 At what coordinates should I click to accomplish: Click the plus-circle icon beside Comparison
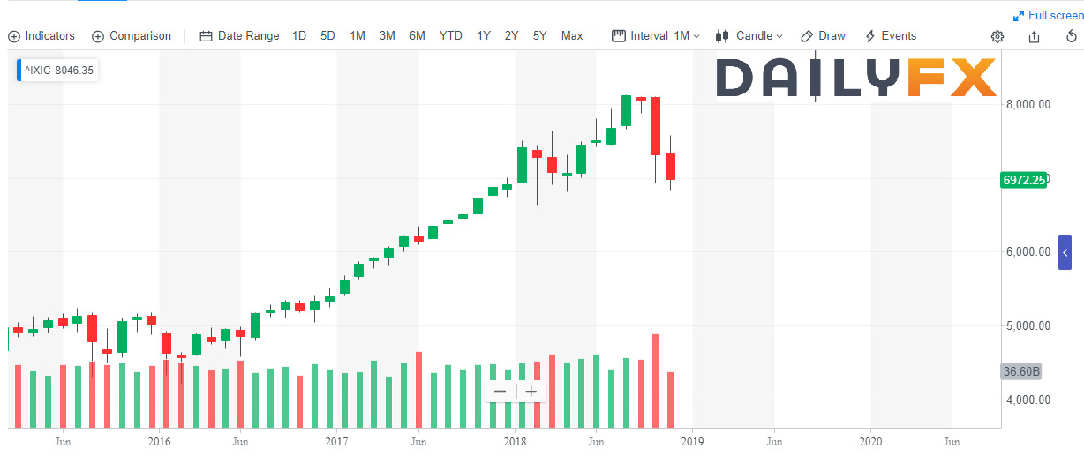click(x=98, y=36)
